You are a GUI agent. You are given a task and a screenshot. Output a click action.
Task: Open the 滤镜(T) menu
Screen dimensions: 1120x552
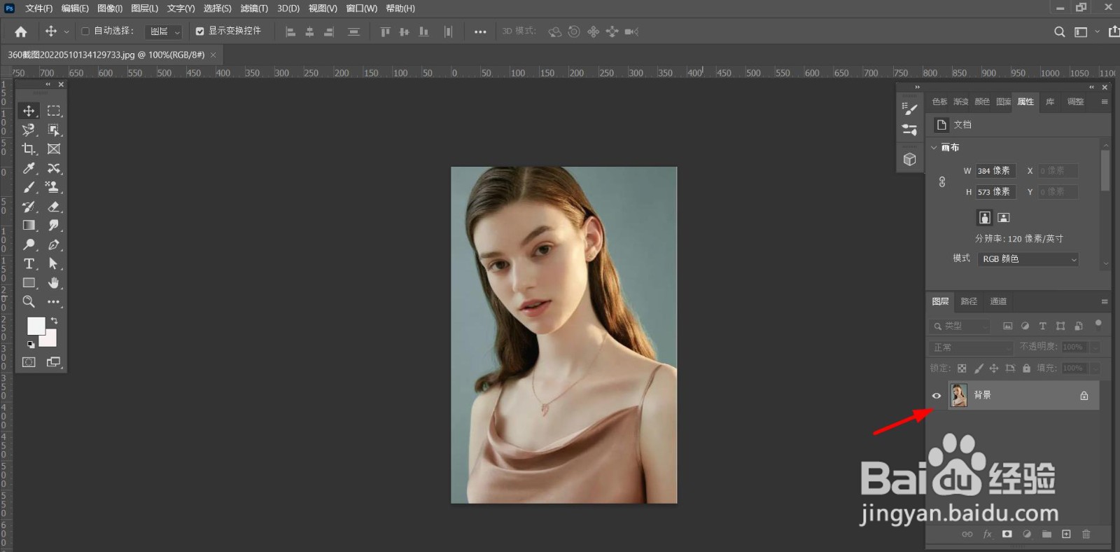click(254, 8)
